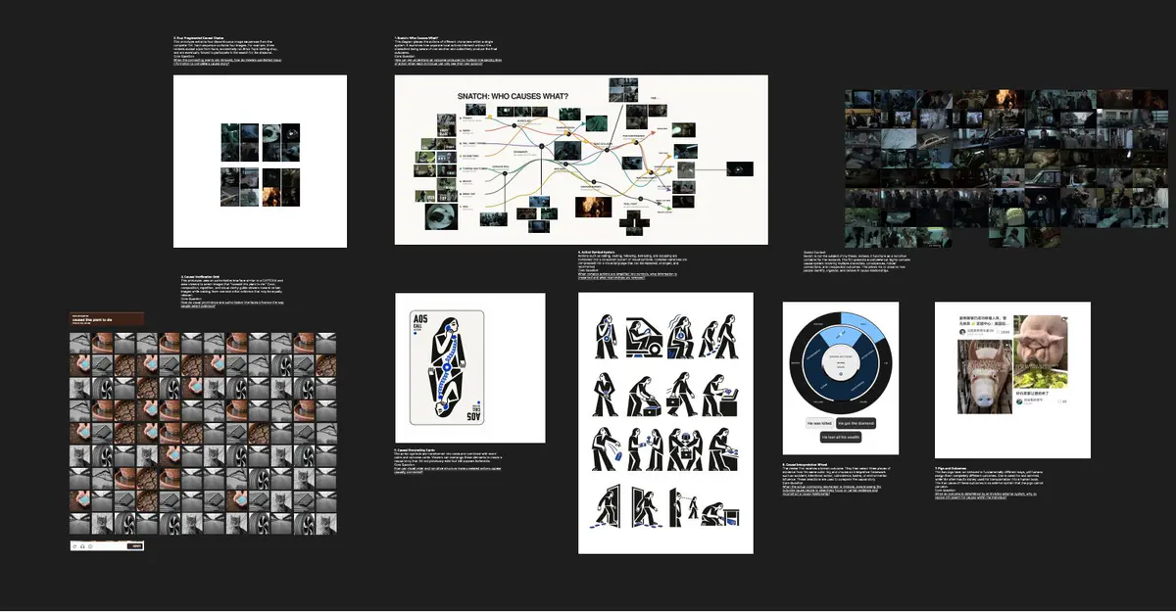Click the "SNATCH: WHO CAUSES WHAT?" diagram title

[513, 96]
